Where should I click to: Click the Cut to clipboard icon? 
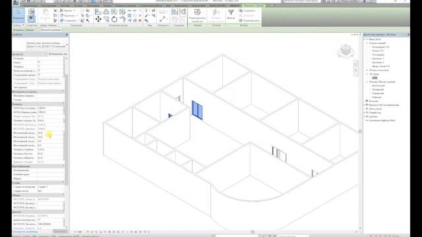click(x=55, y=11)
